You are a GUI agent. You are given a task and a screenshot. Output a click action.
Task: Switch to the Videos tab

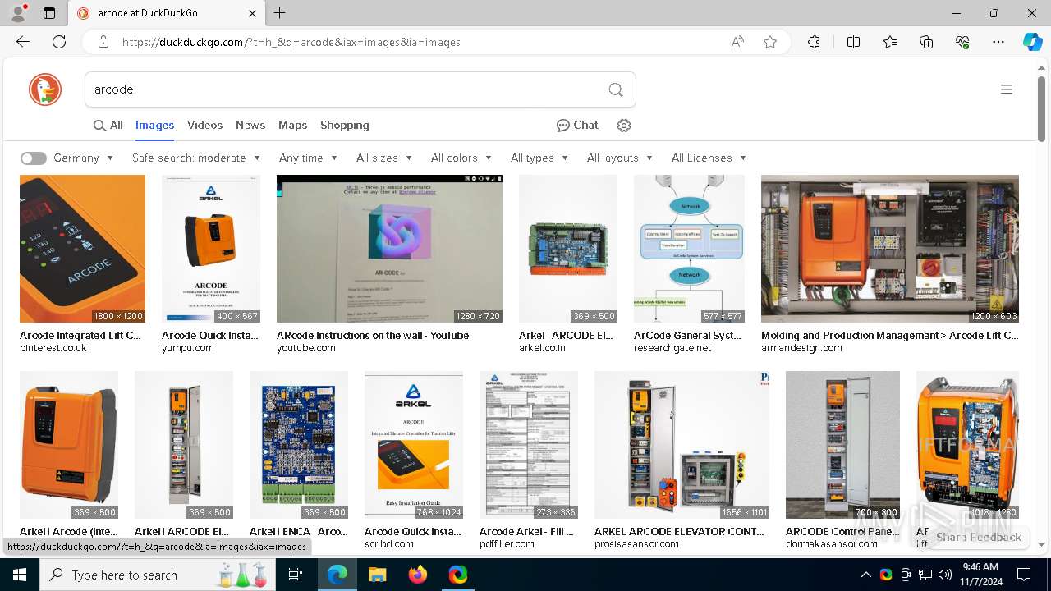click(204, 126)
